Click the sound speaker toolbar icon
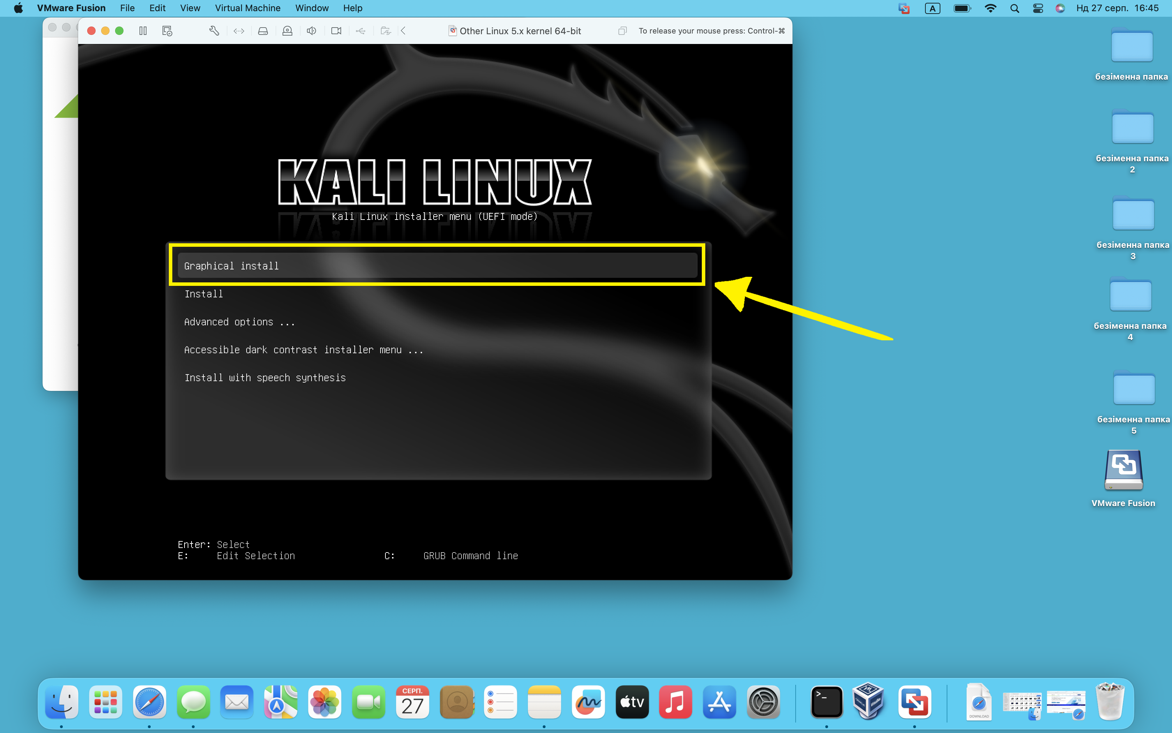1172x733 pixels. (311, 31)
